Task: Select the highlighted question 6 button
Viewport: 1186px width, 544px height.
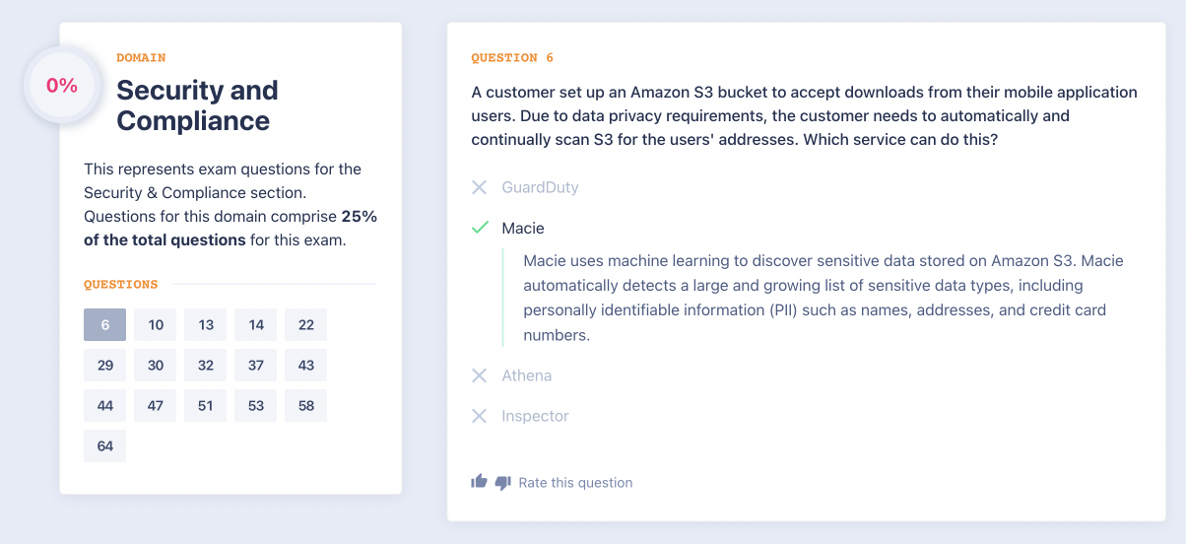Action: (105, 325)
